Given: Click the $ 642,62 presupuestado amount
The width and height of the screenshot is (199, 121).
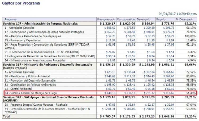Looking at the screenshot, I should pyautogui.click(x=110, y=76).
